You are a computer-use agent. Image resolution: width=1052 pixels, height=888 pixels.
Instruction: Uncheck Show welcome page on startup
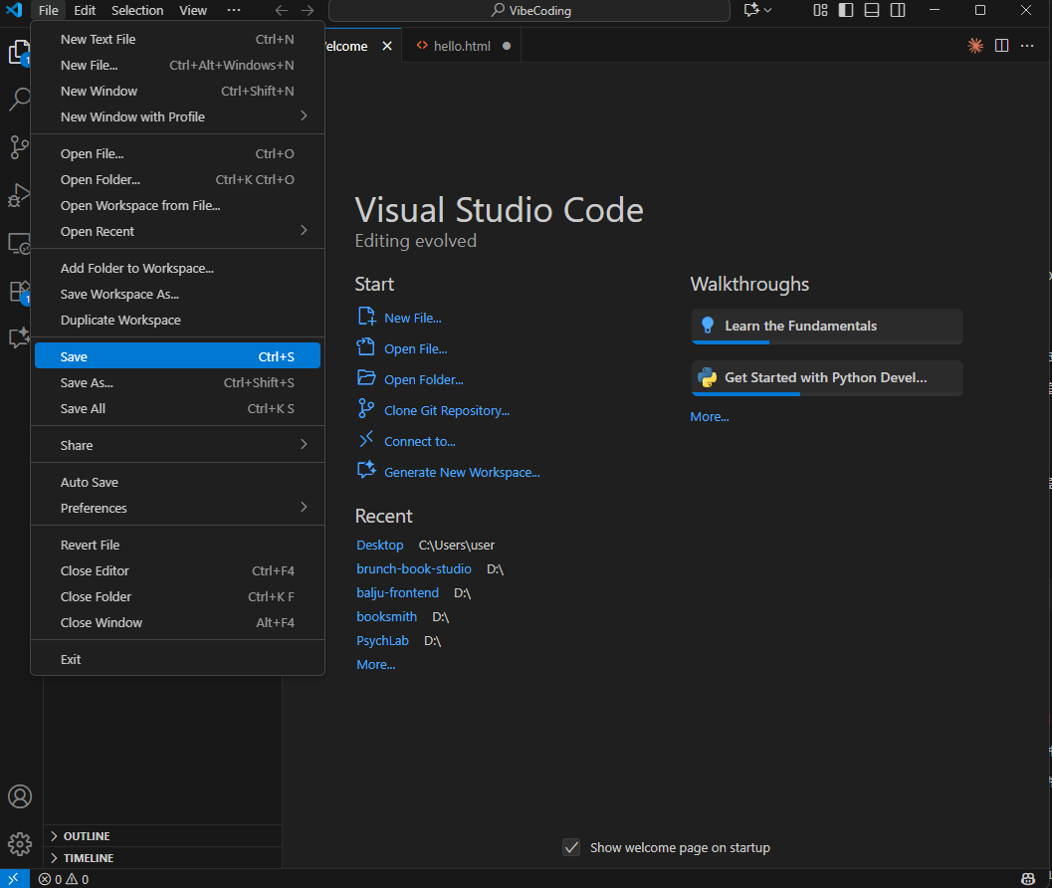click(571, 847)
